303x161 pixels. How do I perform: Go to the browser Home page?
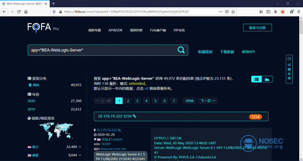[x=26, y=12]
